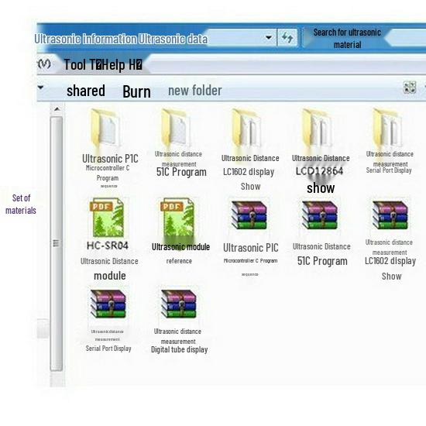Screen dimensions: 426x426
Task: Click the refresh button beside address bar
Action: pos(287,37)
